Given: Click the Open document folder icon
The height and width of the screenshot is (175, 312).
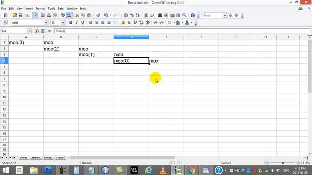Looking at the screenshot, I should (x=15, y=15).
